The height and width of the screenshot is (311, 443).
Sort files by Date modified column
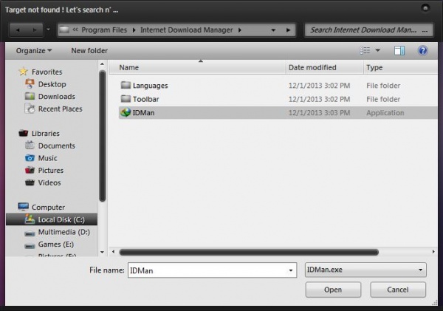click(x=324, y=67)
